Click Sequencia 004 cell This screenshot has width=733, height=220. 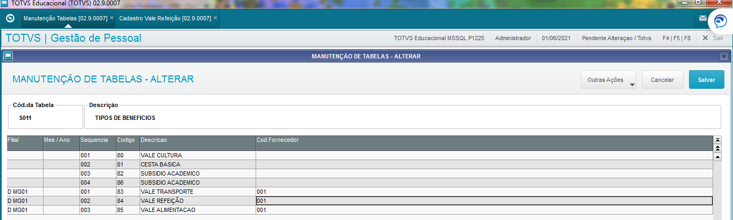98,183
